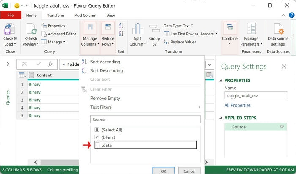Open the Data Type: Text dropdown
Image resolution: width=296 pixels, height=174 pixels.
tap(178, 26)
